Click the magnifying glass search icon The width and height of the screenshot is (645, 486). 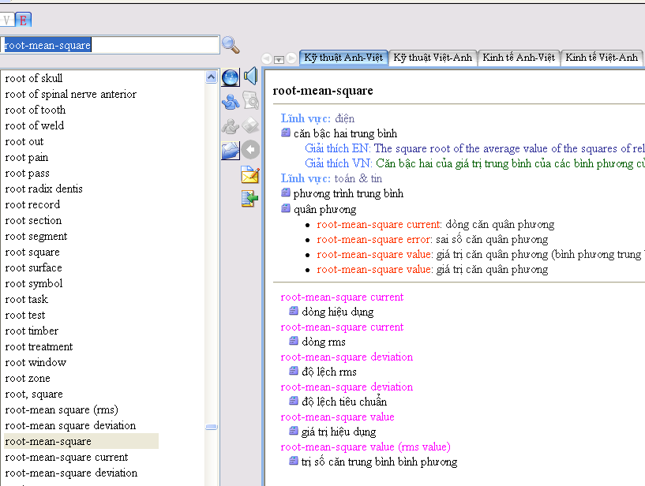point(231,45)
